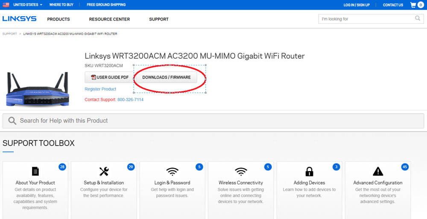This screenshot has width=427, height=219.
Task: Click the 28 articles badge
Action: (x=62, y=167)
